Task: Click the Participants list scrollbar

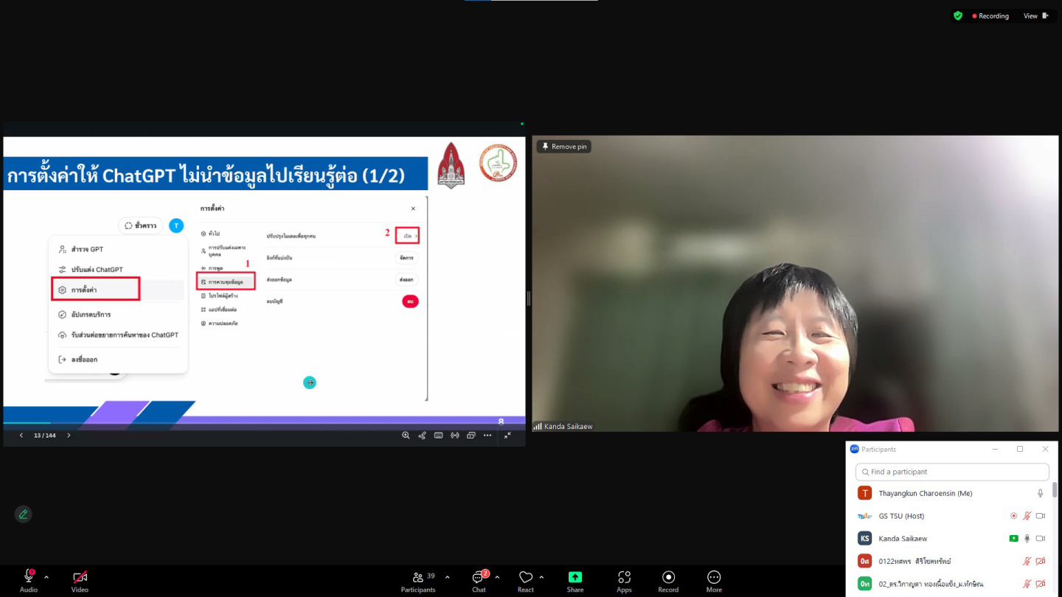Action: (1055, 490)
